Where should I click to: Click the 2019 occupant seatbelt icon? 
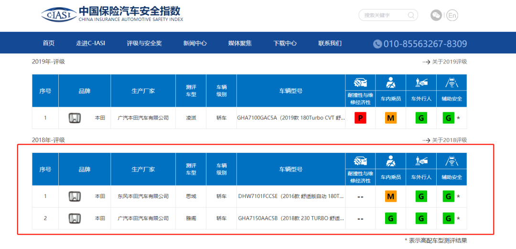[390, 83]
